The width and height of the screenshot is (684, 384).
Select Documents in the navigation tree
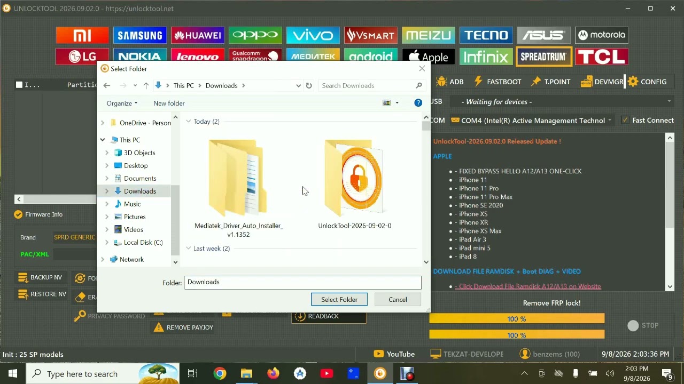[139, 179]
